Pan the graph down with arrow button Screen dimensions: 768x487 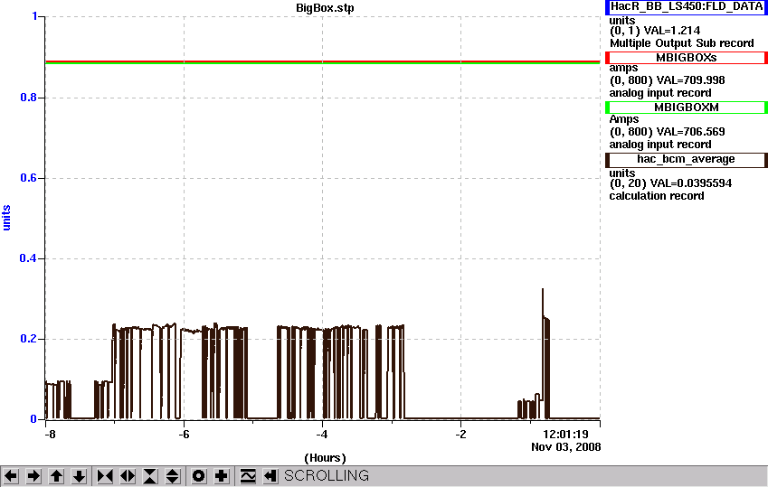(79, 476)
